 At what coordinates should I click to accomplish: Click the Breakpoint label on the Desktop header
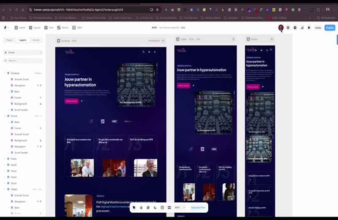click(x=154, y=41)
